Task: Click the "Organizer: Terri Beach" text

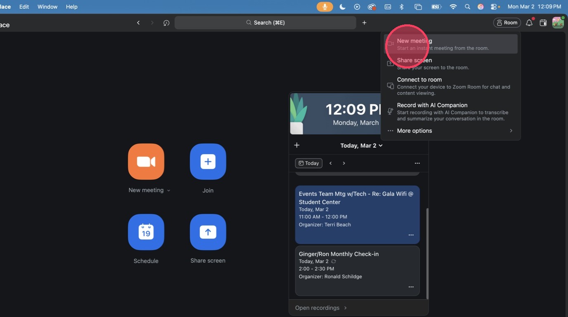Action: coord(325,225)
